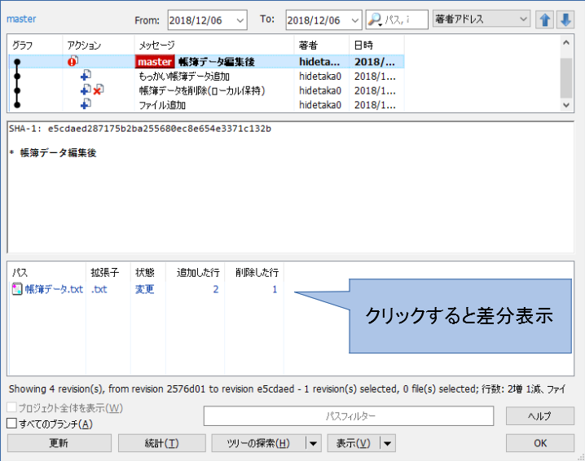Select the ファイル追加 commit row
Screen dimensions: 585x461
click(x=206, y=105)
